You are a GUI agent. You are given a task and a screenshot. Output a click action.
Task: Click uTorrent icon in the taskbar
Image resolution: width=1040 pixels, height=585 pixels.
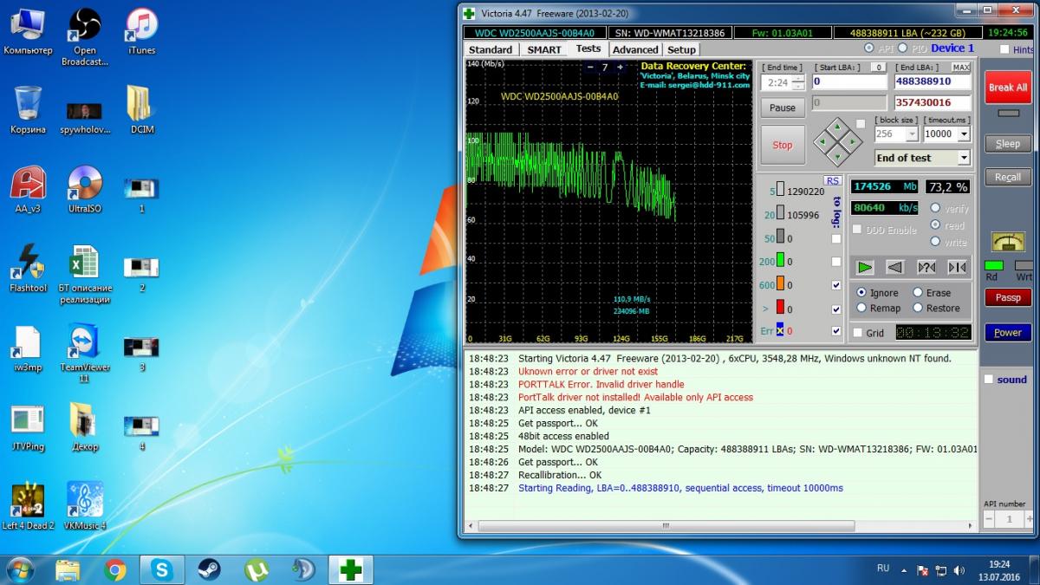(256, 569)
